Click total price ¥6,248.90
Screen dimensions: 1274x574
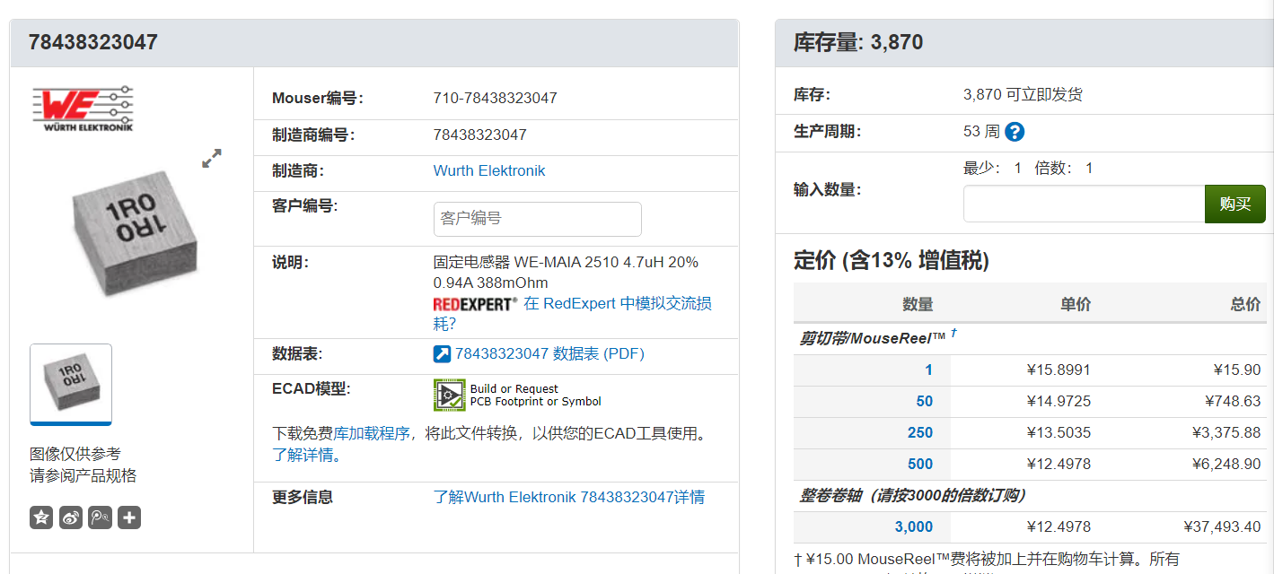1226,464
